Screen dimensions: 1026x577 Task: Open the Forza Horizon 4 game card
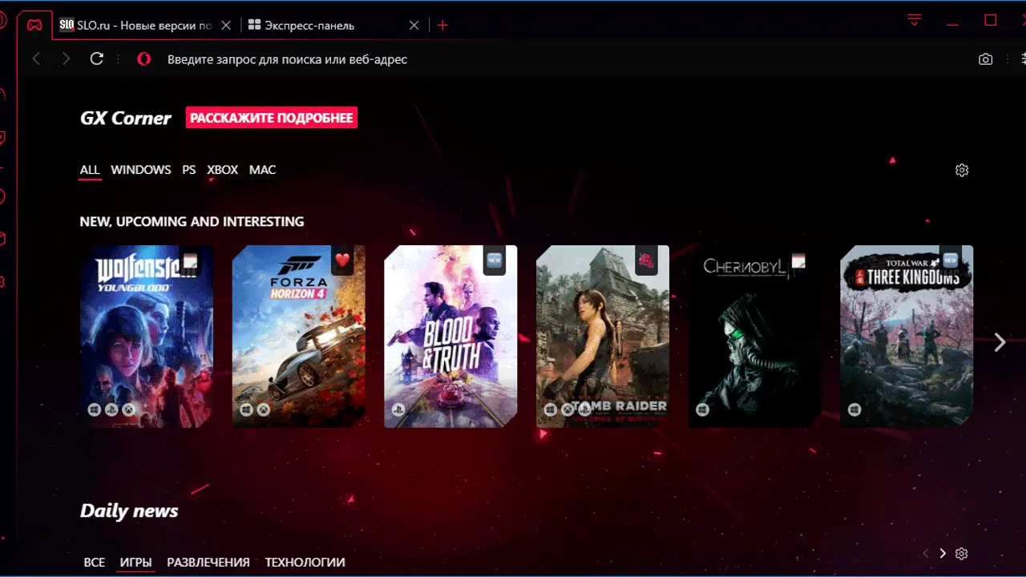tap(298, 337)
